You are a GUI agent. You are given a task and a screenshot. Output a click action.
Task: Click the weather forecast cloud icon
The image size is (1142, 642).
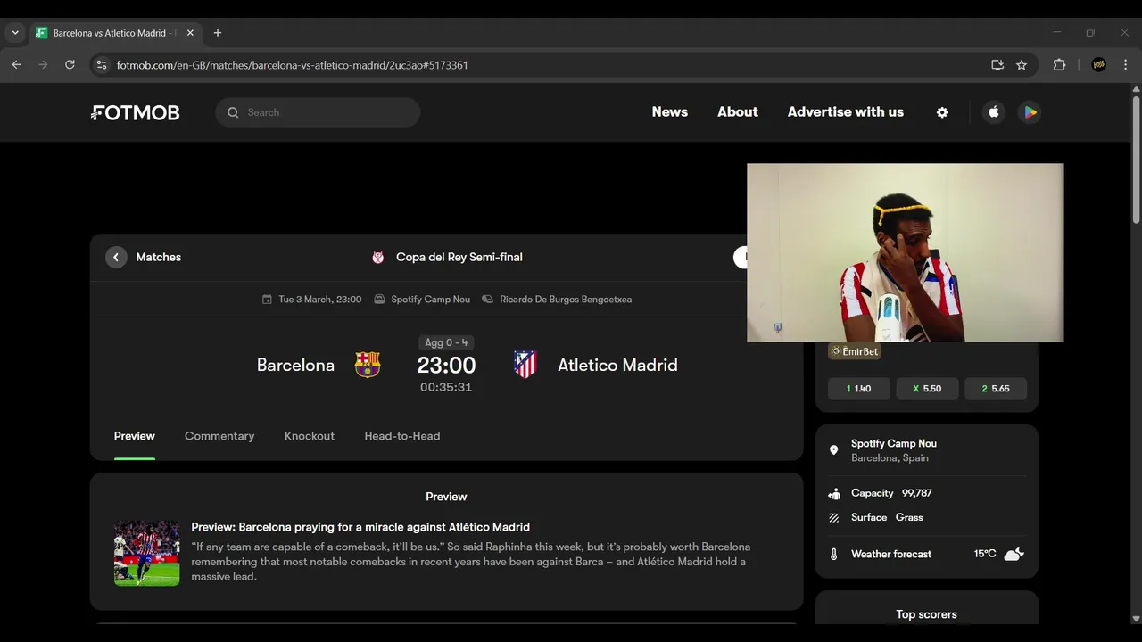1014,554
